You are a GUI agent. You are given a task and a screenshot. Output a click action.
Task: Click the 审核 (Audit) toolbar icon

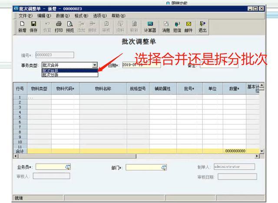(x=106, y=27)
